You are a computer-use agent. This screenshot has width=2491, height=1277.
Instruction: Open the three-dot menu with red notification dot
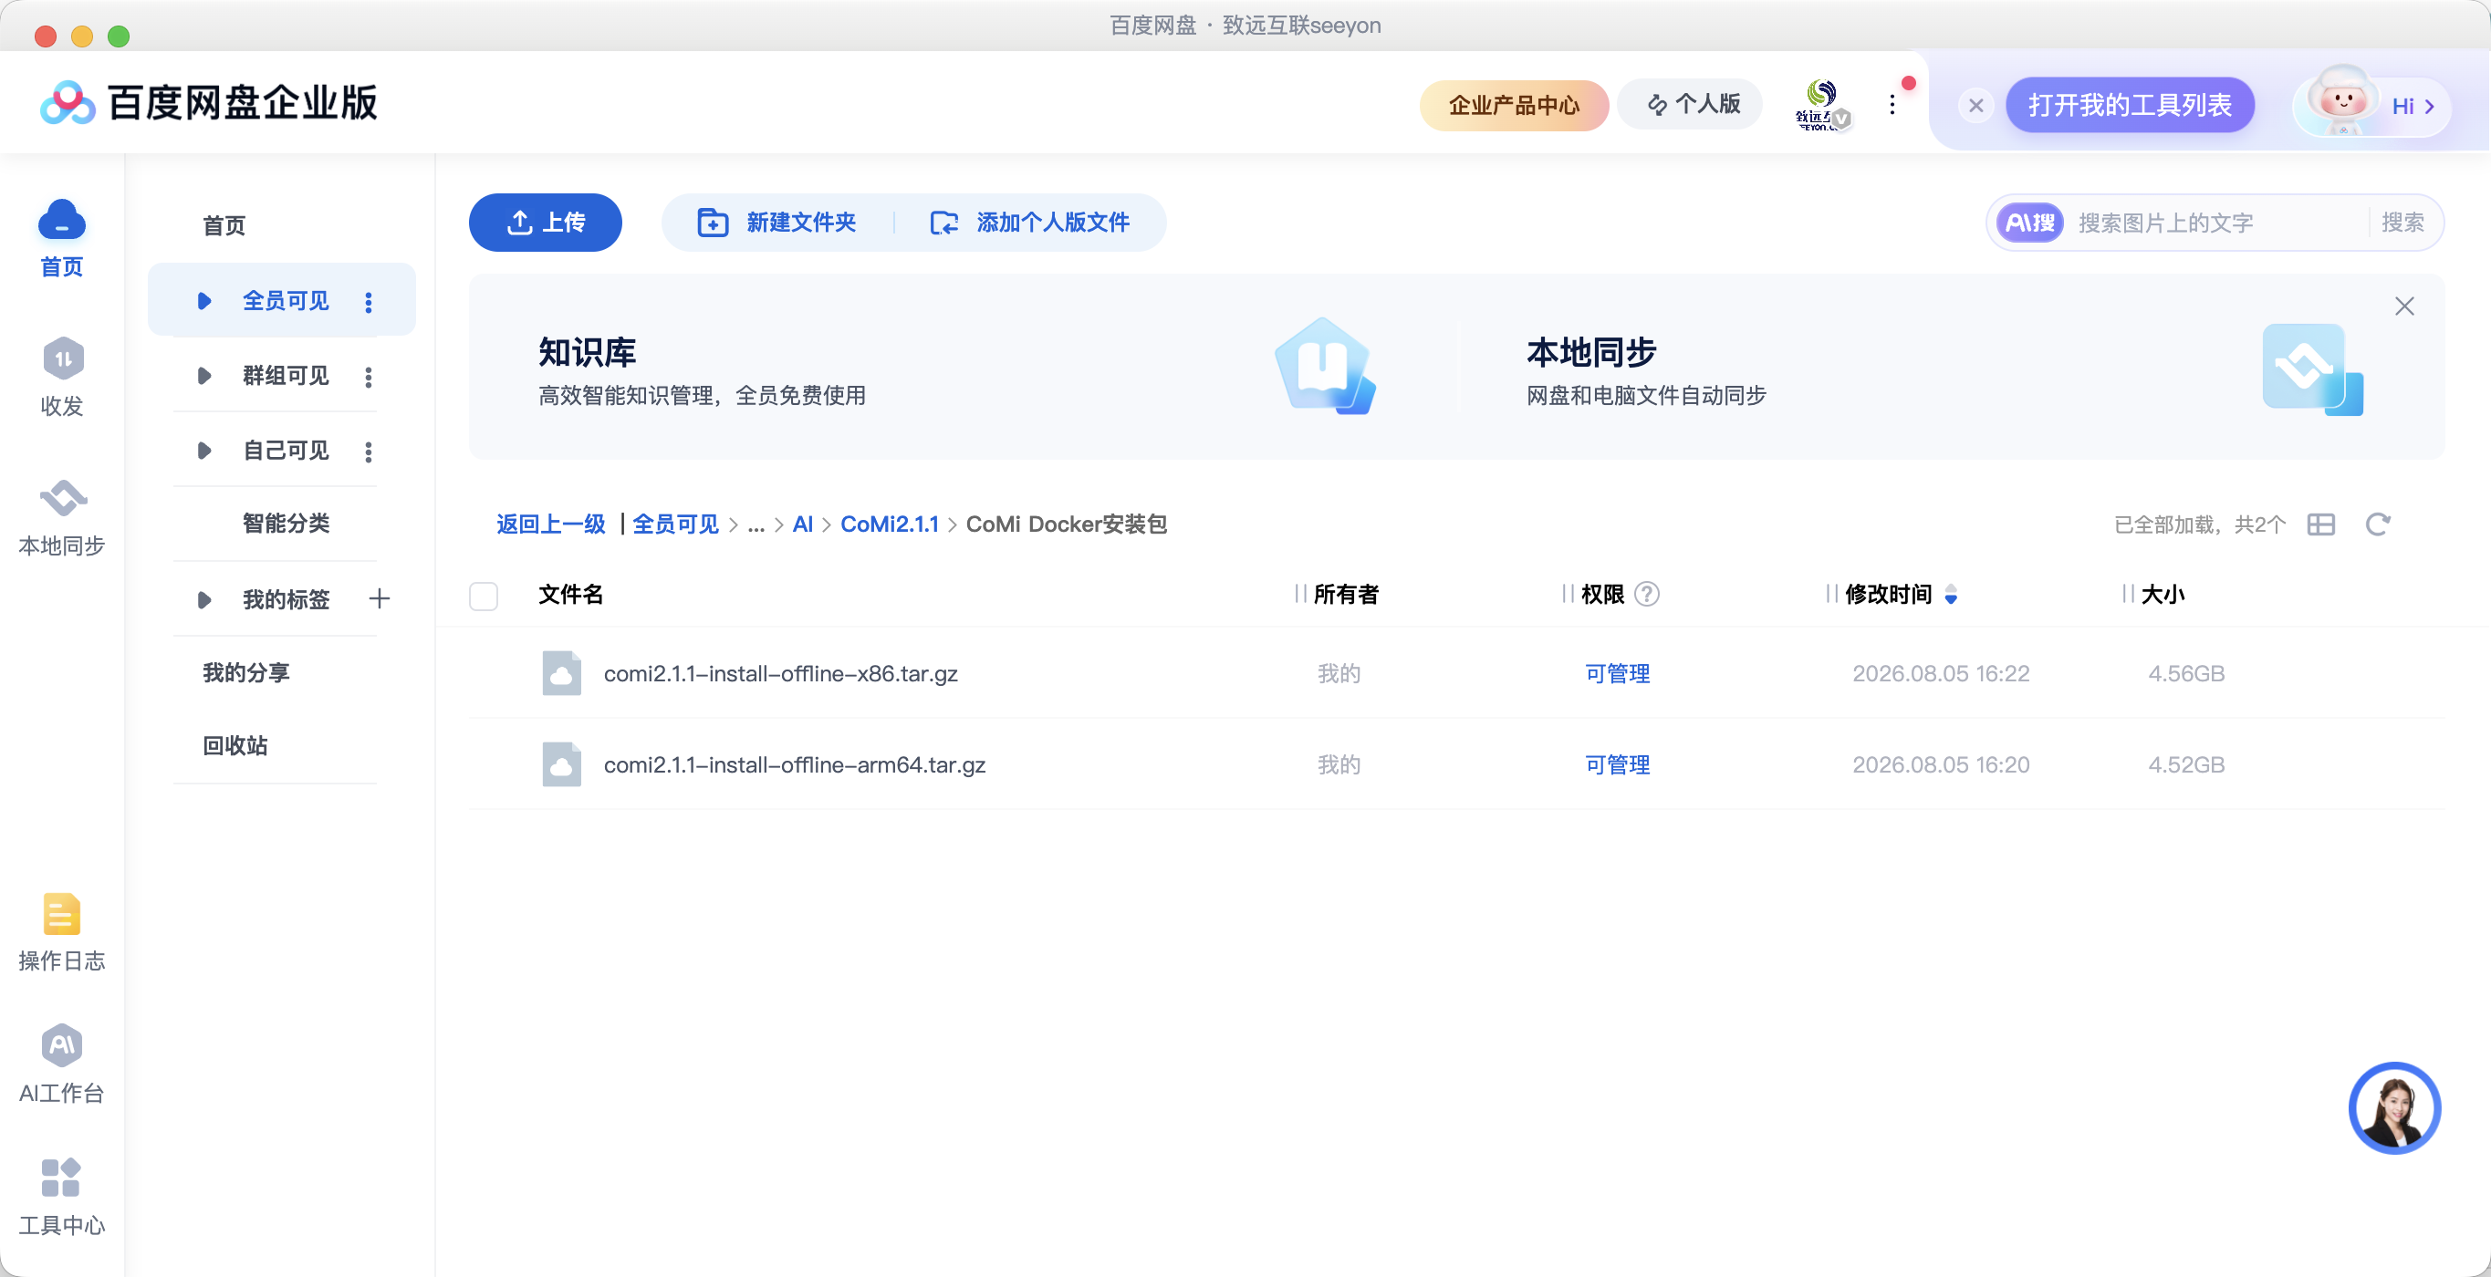tap(1892, 104)
